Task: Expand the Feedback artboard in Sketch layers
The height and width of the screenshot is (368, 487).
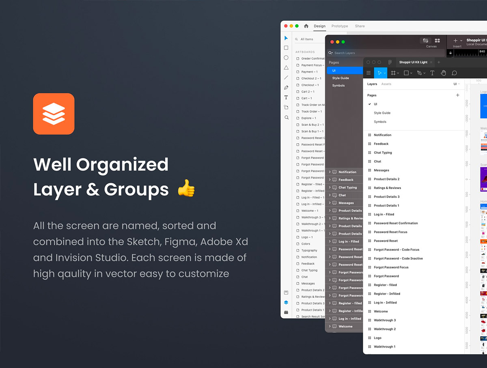Action: (330, 180)
